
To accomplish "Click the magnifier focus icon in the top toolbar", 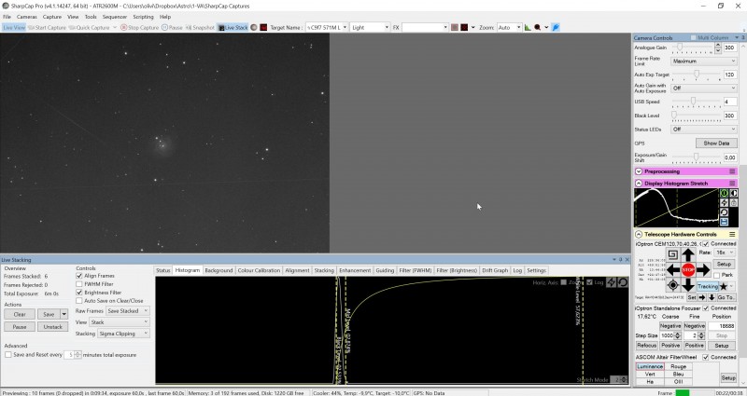I will point(538,28).
